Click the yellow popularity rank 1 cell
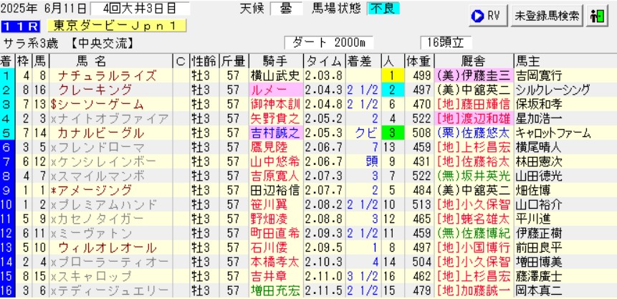The image size is (617, 299). point(392,75)
